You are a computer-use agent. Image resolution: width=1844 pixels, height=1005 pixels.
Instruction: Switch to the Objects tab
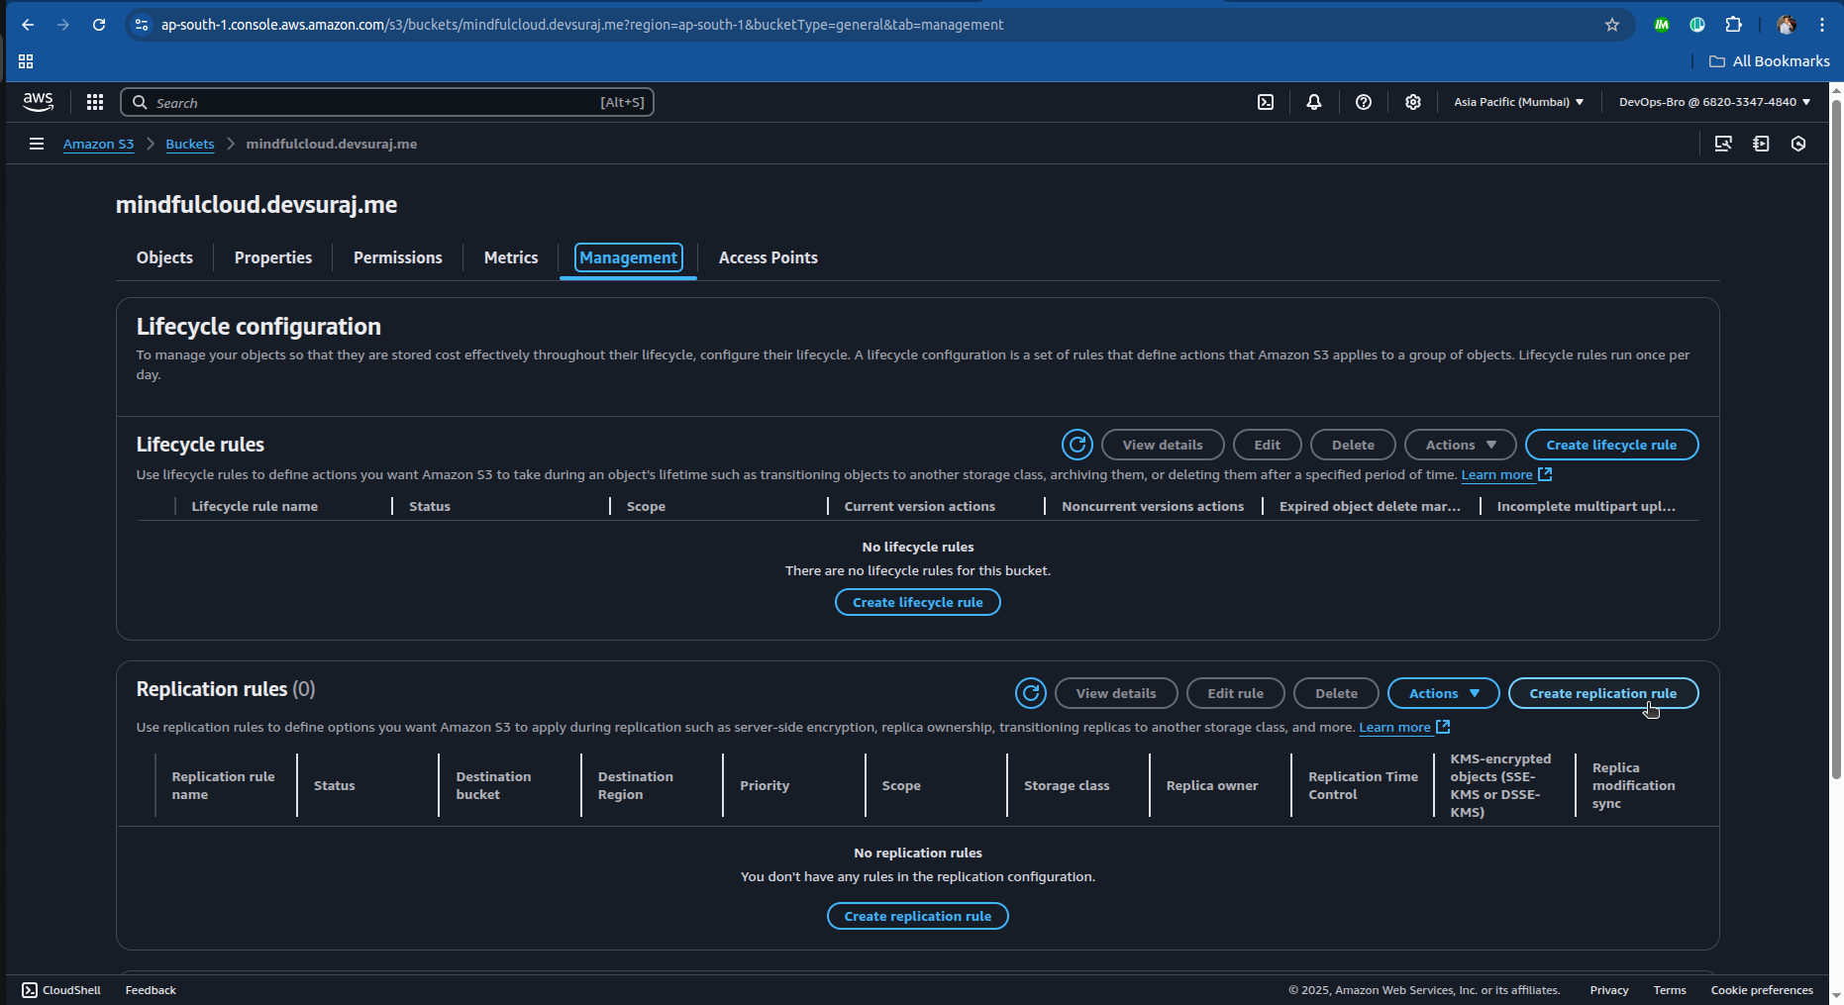click(164, 257)
